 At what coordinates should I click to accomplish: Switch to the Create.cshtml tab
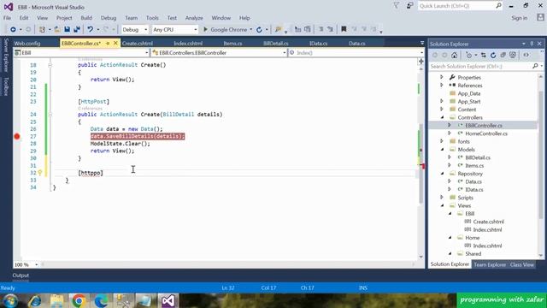[138, 44]
